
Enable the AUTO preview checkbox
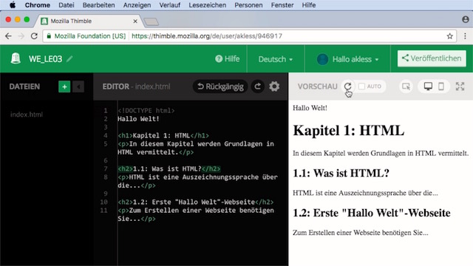tap(361, 86)
